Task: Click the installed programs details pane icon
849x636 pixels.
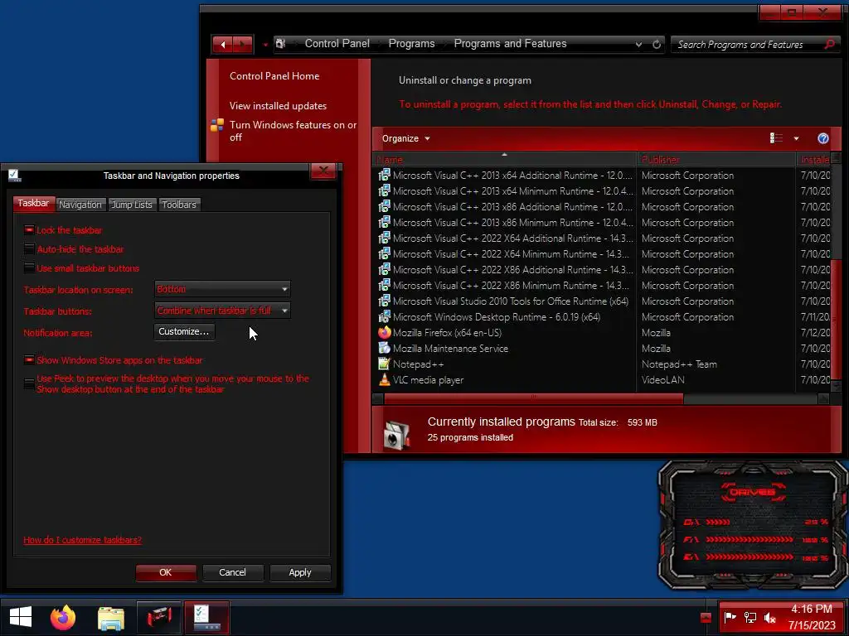Action: (397, 436)
